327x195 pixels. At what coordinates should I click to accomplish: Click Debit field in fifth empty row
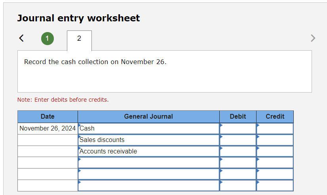tap(238, 174)
